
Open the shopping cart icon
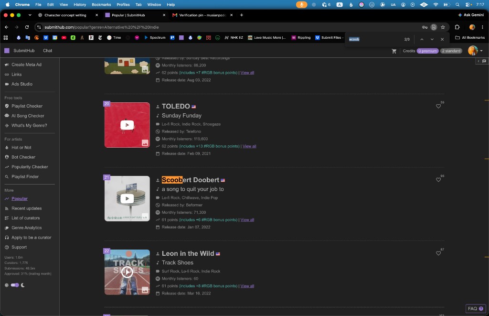click(x=394, y=51)
